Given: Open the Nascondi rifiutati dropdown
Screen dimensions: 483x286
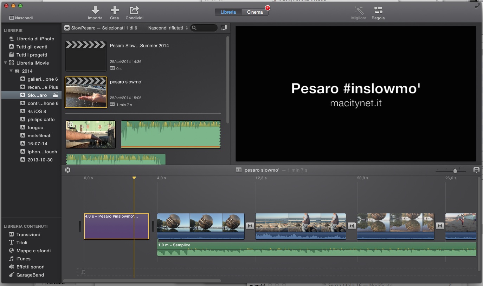Looking at the screenshot, I should (168, 28).
